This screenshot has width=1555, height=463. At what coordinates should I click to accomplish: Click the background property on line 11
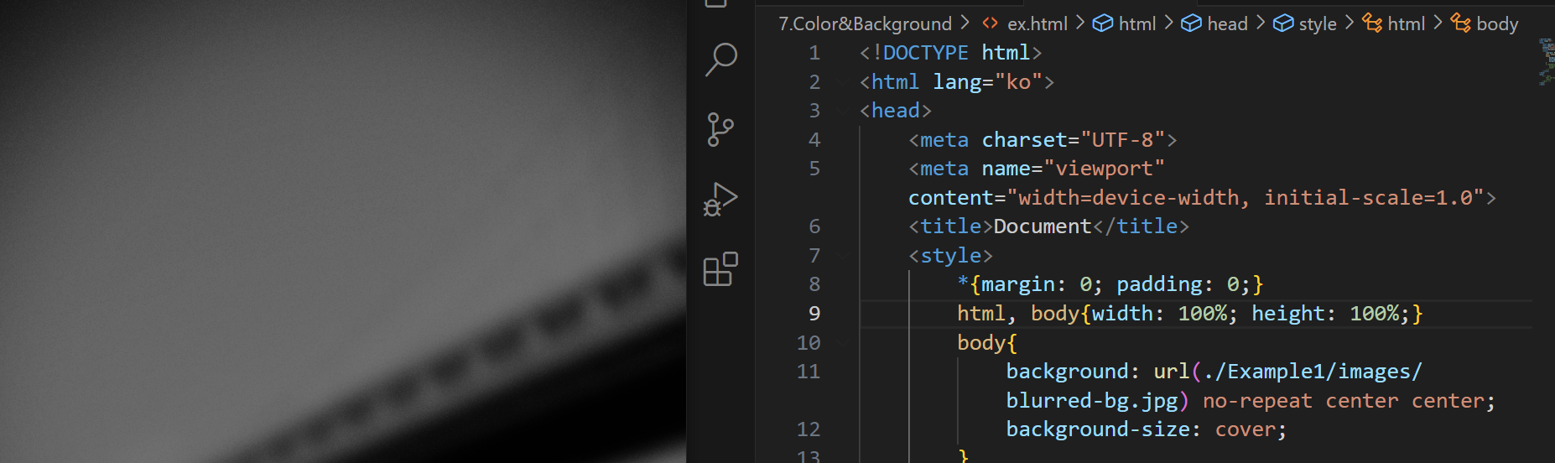(1067, 372)
